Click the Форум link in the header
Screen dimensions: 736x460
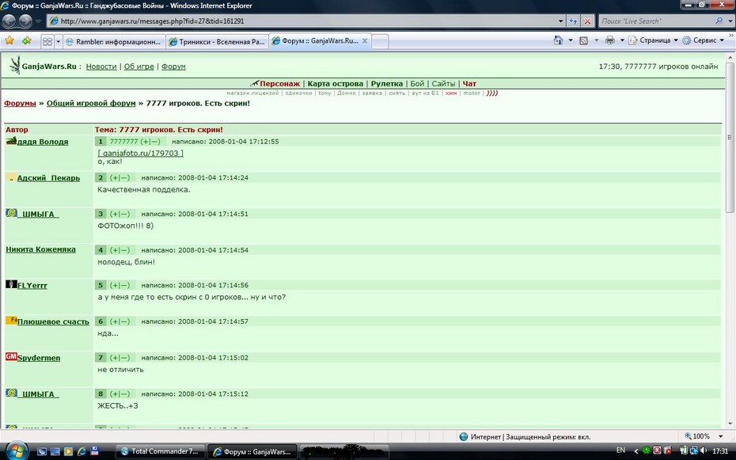[x=173, y=67]
